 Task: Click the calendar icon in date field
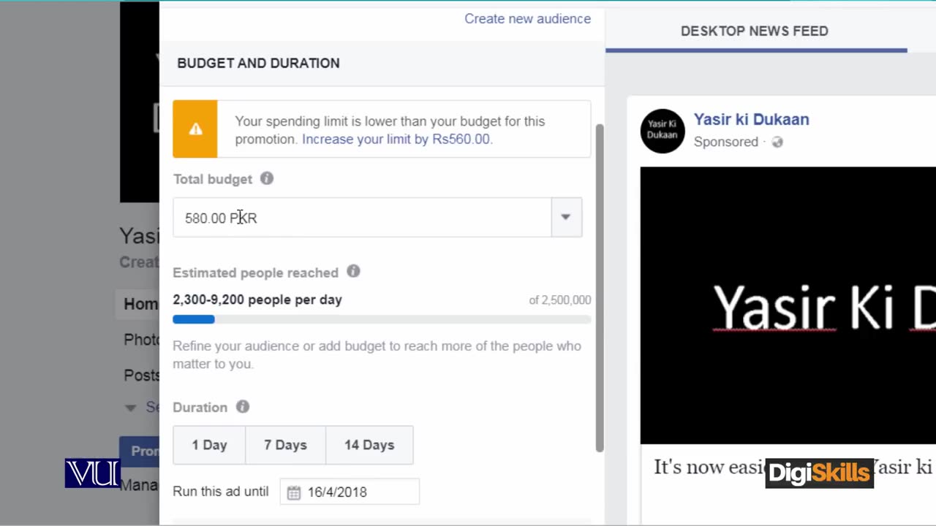[x=294, y=492]
